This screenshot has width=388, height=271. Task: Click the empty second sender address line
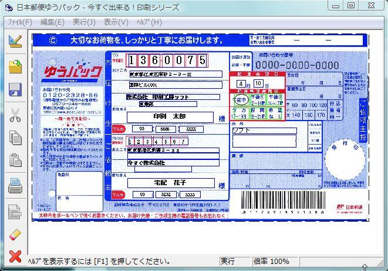tap(173, 156)
